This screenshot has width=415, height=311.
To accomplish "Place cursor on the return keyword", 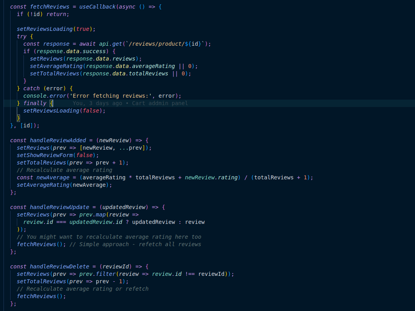I will [x=58, y=14].
